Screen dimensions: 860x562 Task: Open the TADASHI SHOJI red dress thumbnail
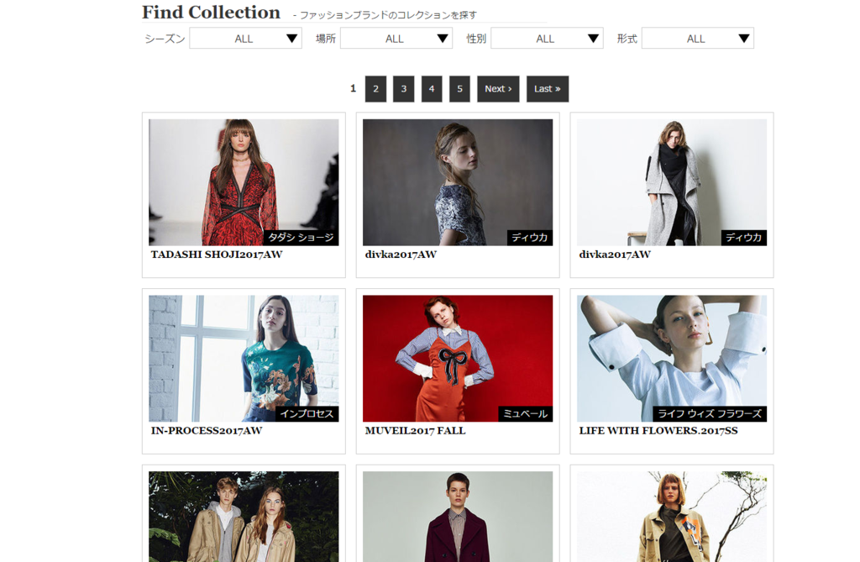[244, 182]
